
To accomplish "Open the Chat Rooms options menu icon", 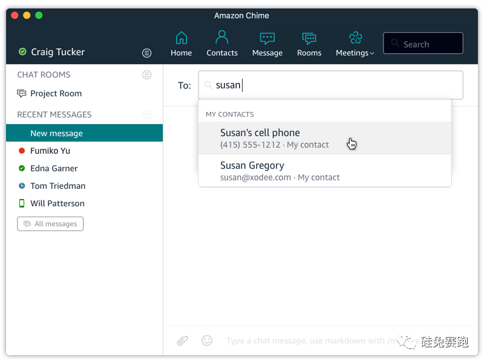I will [146, 74].
